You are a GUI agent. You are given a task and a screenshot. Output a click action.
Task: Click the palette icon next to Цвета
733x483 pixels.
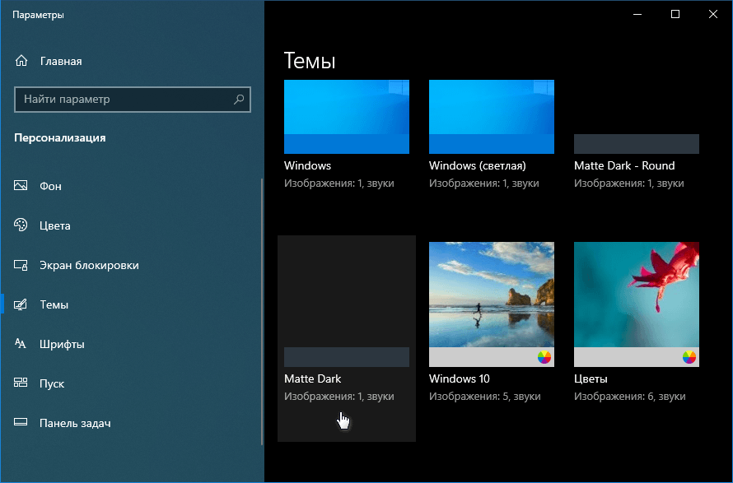(21, 225)
